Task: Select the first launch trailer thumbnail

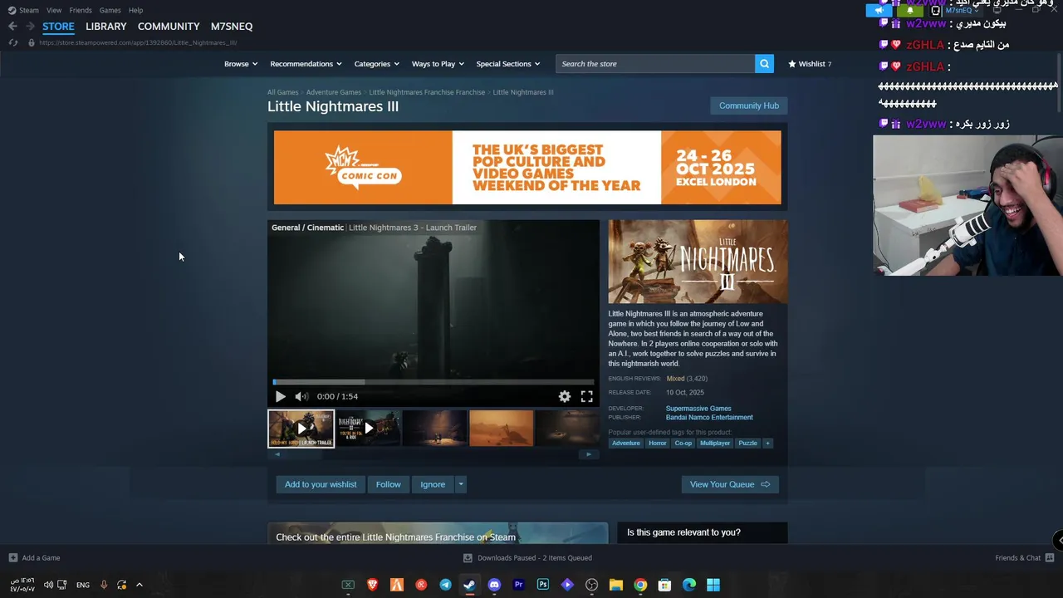Action: [x=301, y=429]
